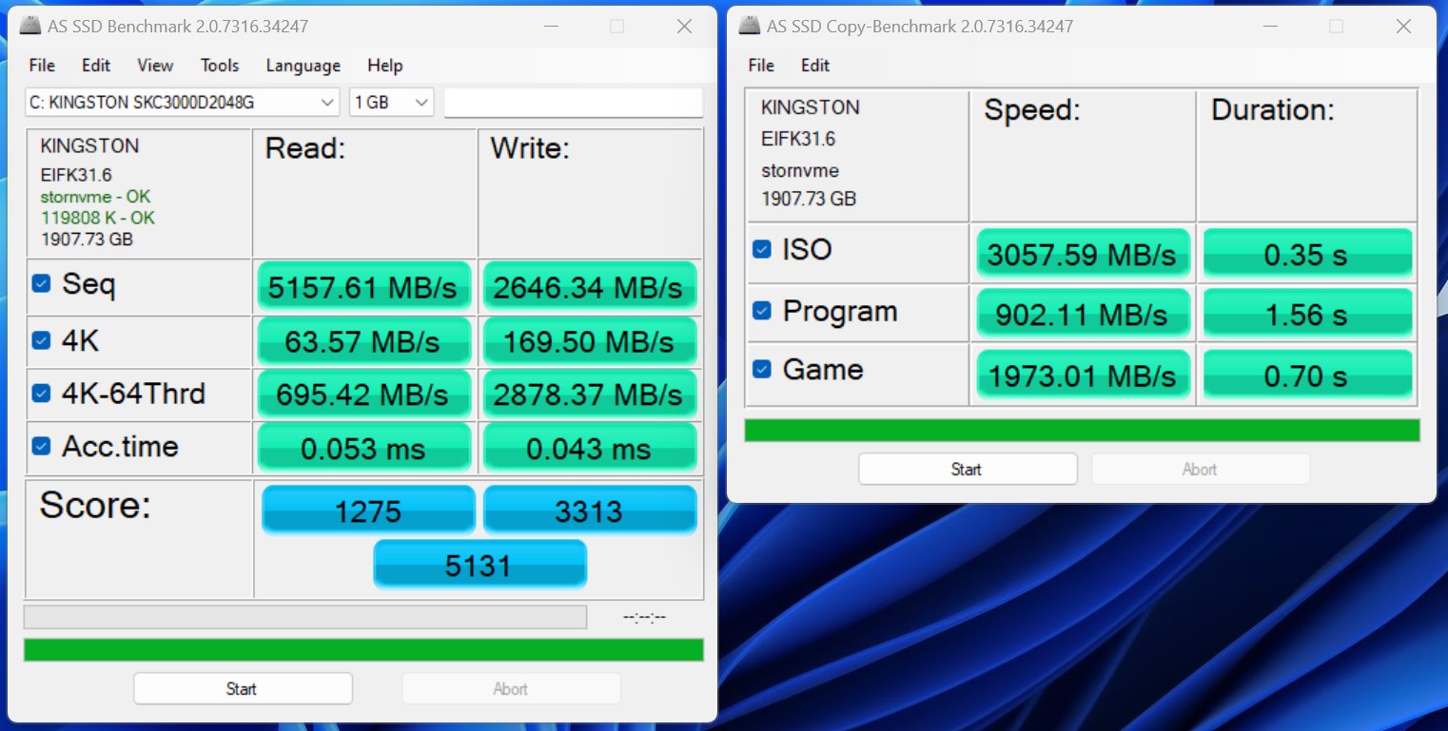The height and width of the screenshot is (731, 1448).
Task: Open the Language menu
Action: pyautogui.click(x=303, y=66)
